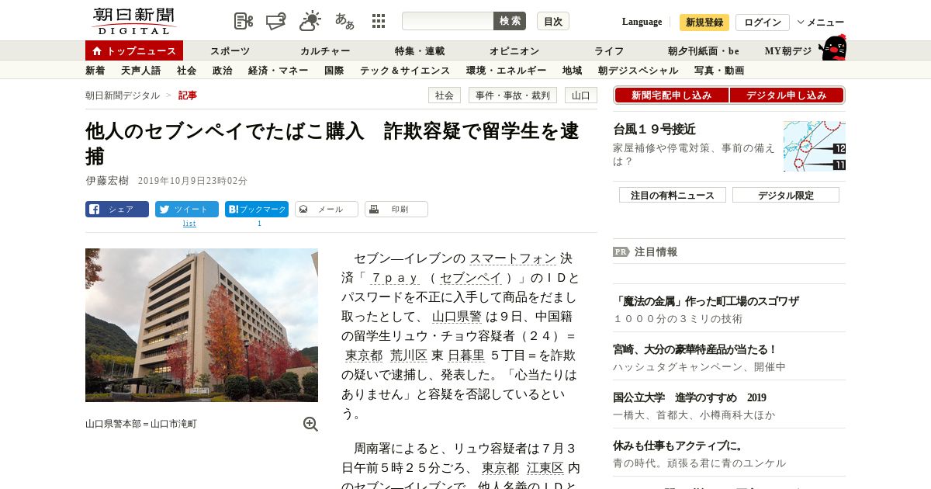Print the article
Screen dimensions: 931x489
(396, 209)
